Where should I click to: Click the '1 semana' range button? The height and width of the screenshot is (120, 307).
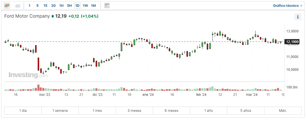(x=60, y=111)
